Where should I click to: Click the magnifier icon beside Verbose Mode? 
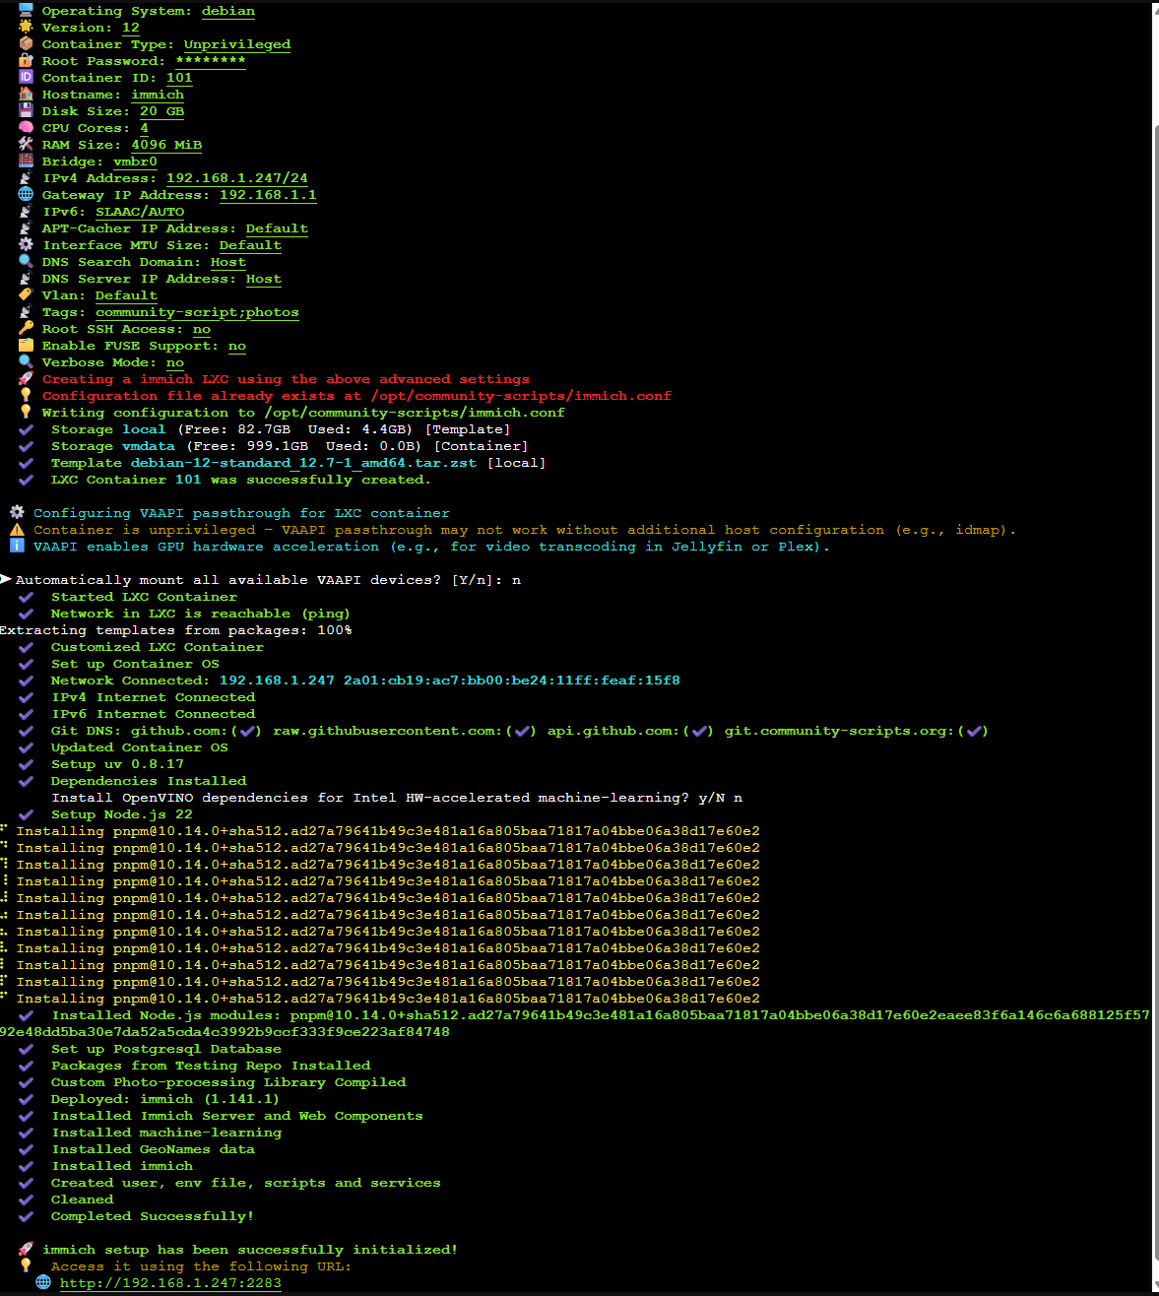coord(26,361)
